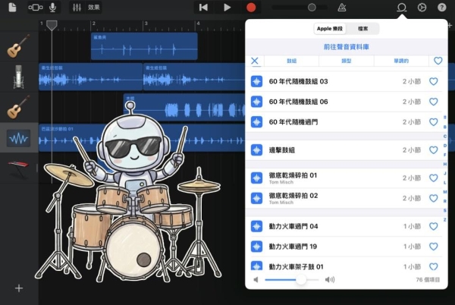
Task: Preview loop icon for 60 年代隨機過門
Action: [256, 122]
